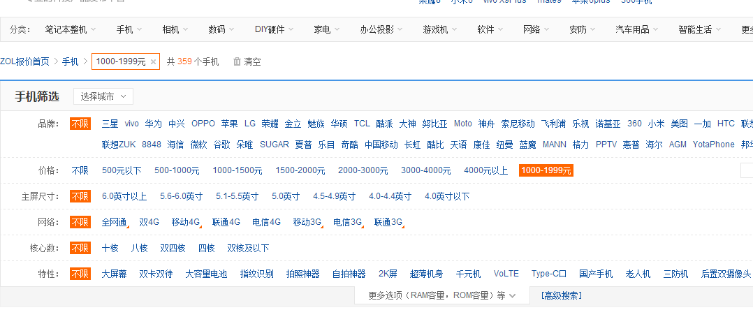Expand the 办公投影 category menu
The image size is (753, 310).
[382, 30]
